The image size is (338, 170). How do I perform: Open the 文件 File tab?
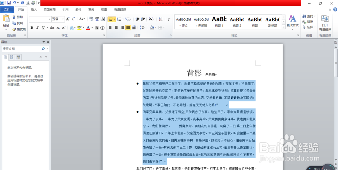click(7, 9)
